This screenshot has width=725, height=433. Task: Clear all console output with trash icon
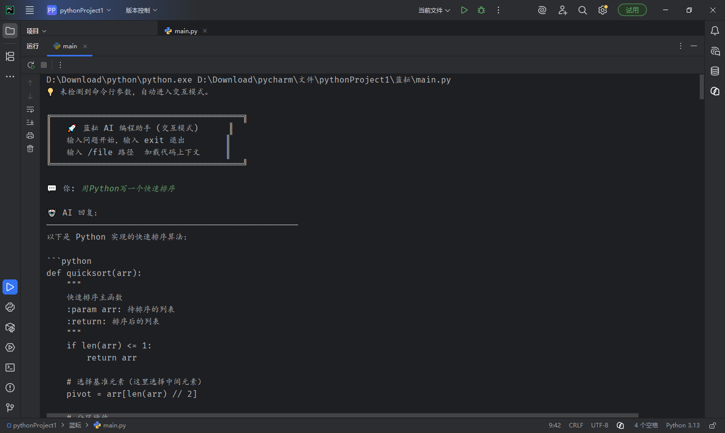(30, 149)
